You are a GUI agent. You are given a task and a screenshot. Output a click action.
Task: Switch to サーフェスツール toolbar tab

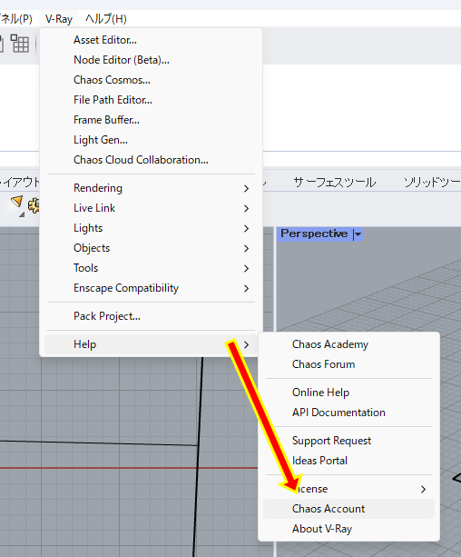(x=334, y=183)
